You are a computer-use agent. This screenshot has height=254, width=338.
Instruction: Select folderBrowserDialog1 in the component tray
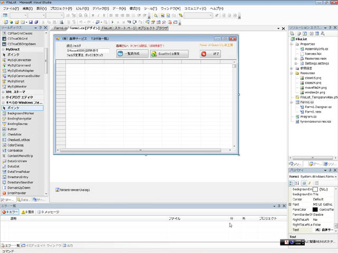pos(73,190)
